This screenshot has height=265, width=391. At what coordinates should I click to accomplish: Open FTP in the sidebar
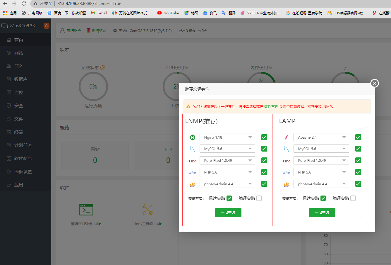point(25,66)
